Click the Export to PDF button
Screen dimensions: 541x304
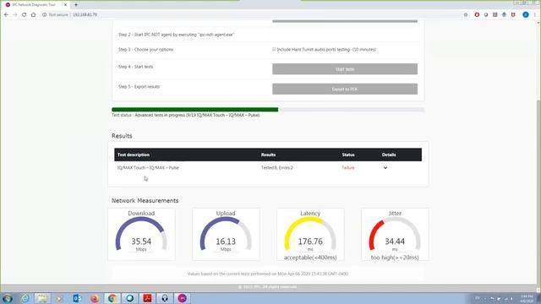pos(345,89)
